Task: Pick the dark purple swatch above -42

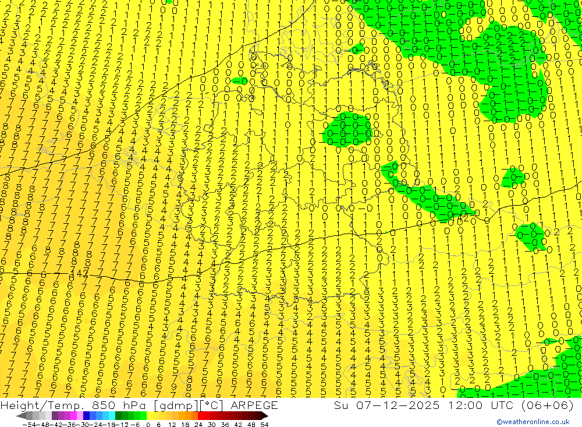Action: point(55,416)
